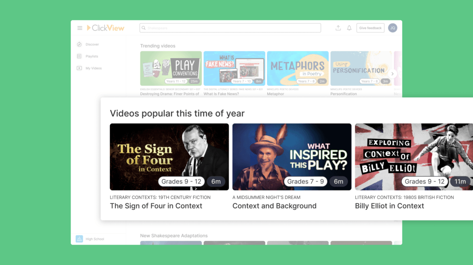The width and height of the screenshot is (473, 265).
Task: Click the Give feedback button
Action: pos(370,28)
